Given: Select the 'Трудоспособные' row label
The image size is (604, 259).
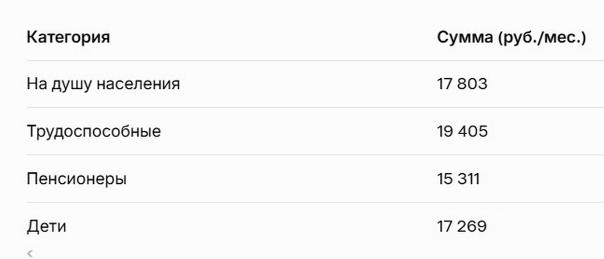Looking at the screenshot, I should click(94, 131).
